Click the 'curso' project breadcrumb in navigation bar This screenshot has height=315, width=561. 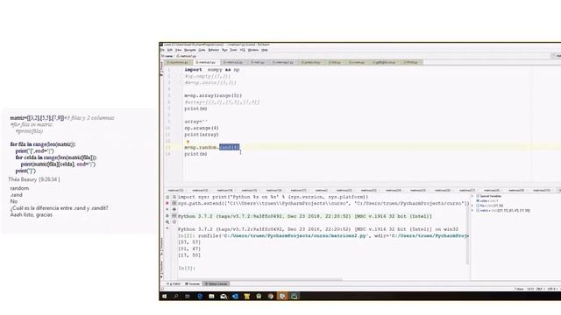click(x=167, y=56)
